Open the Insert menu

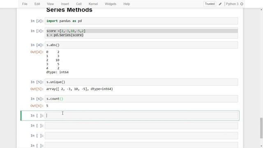coord(65,4)
